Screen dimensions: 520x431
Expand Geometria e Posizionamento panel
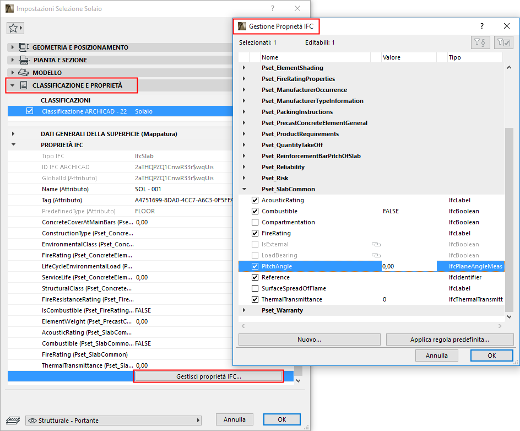(13, 47)
